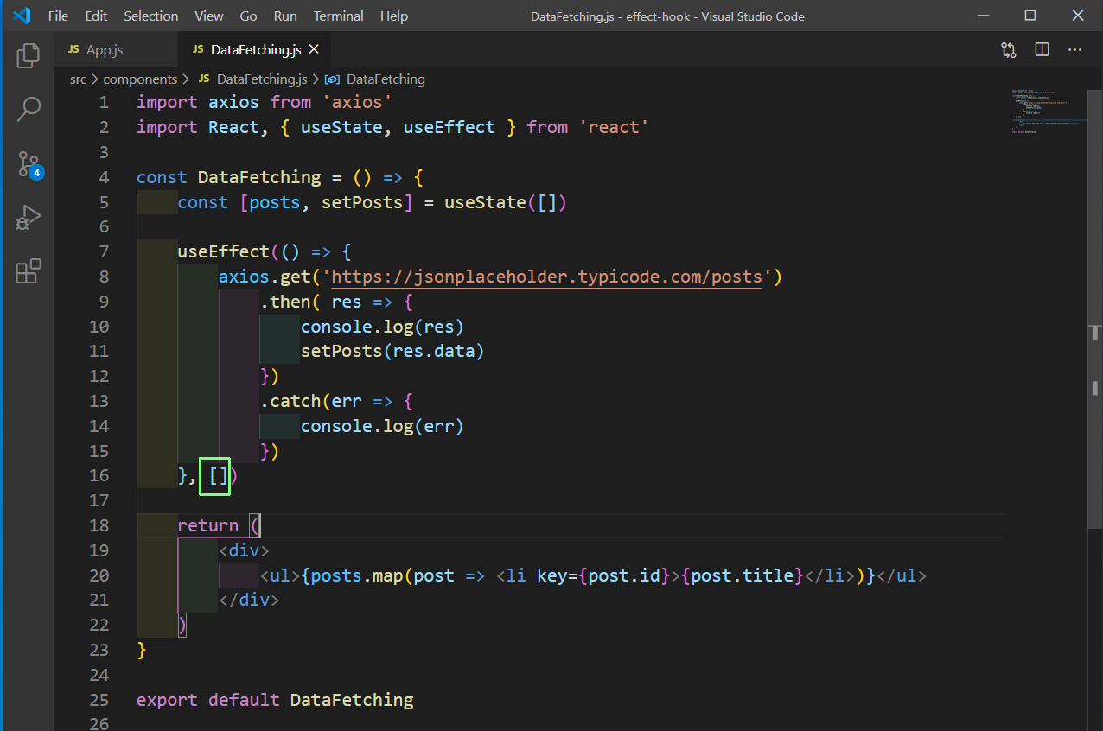Viewport: 1103px width, 731px height.
Task: Split the editor to the right
Action: click(1042, 50)
